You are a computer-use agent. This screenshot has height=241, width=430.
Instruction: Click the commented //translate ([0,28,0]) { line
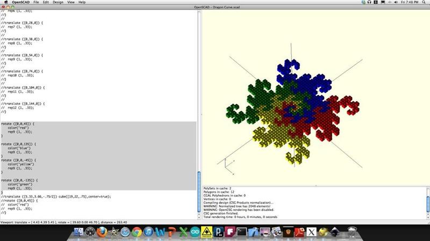[21, 23]
